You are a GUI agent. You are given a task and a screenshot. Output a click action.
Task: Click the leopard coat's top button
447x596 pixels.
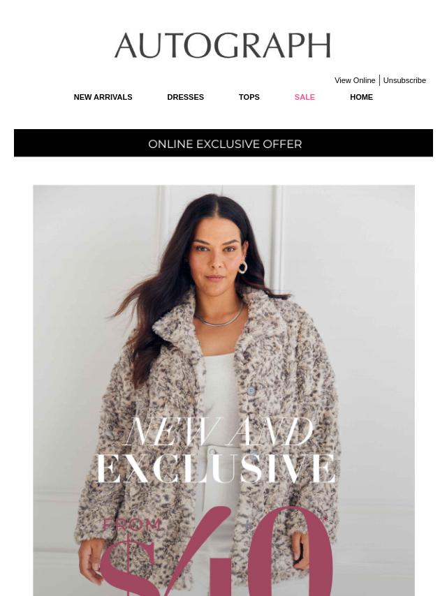(251, 390)
